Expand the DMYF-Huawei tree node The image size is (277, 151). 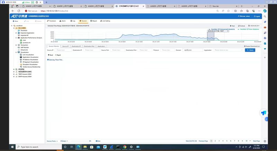click(14, 77)
